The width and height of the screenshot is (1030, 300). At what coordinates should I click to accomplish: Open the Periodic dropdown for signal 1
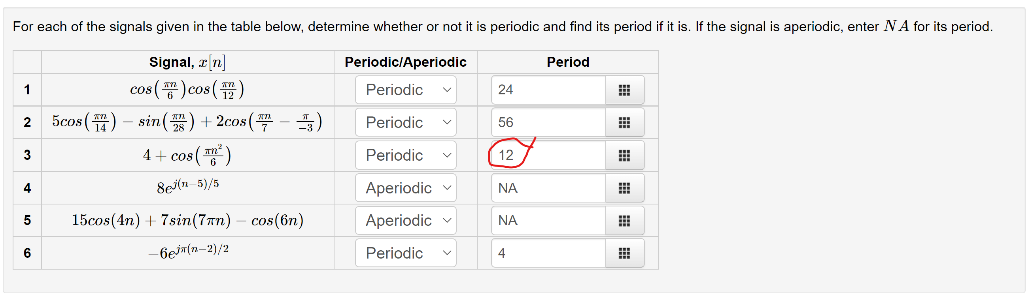[405, 90]
